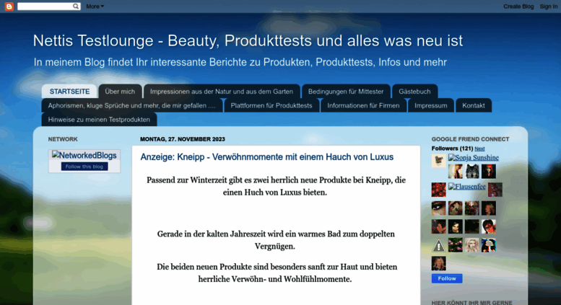Open the Sonja Sunshine follower link
561x305 pixels.
tap(474, 157)
